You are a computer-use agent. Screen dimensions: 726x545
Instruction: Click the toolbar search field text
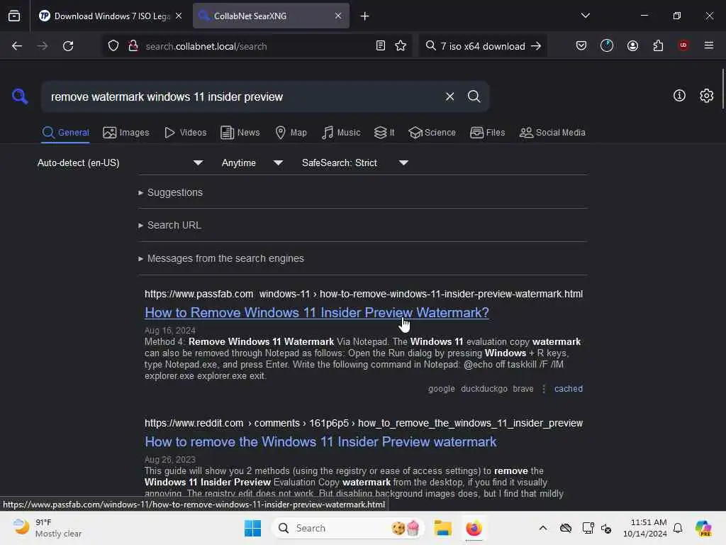click(482, 46)
